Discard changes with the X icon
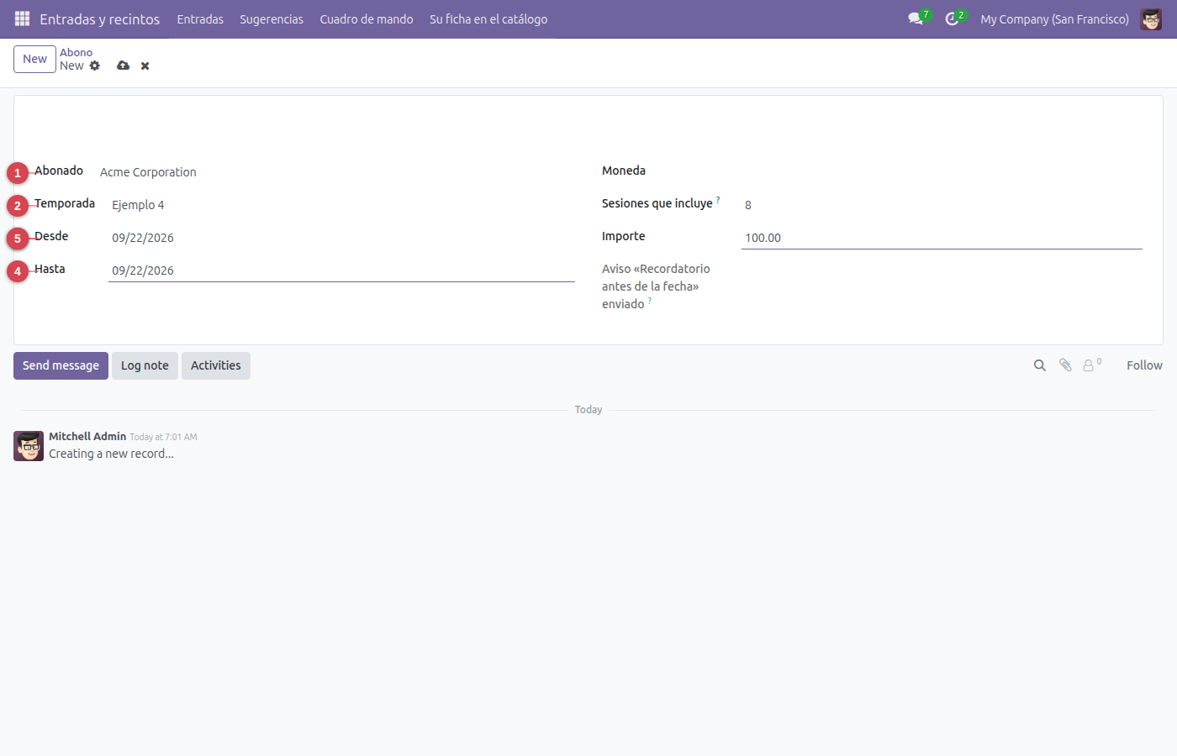 (x=145, y=66)
